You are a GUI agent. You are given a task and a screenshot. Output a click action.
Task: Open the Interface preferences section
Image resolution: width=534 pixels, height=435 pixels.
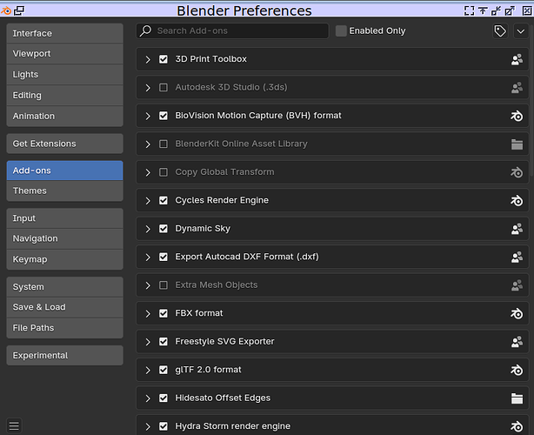coord(64,33)
